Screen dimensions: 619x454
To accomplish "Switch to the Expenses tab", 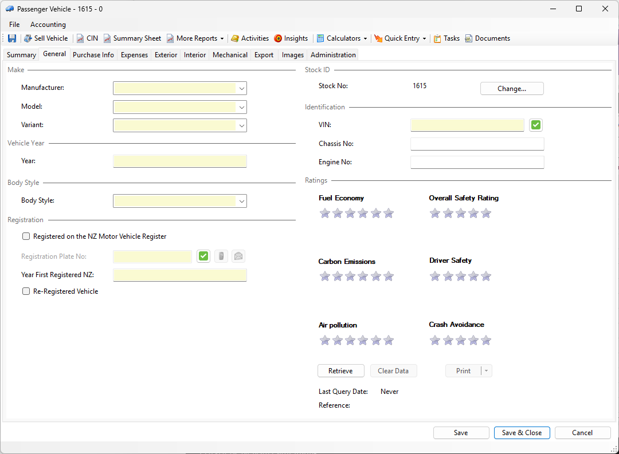I will (x=134, y=55).
